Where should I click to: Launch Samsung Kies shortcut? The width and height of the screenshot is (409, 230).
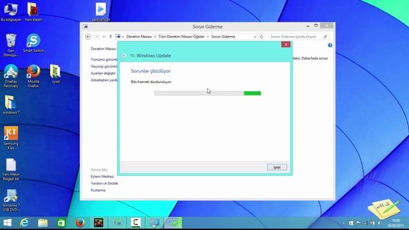[x=11, y=138]
